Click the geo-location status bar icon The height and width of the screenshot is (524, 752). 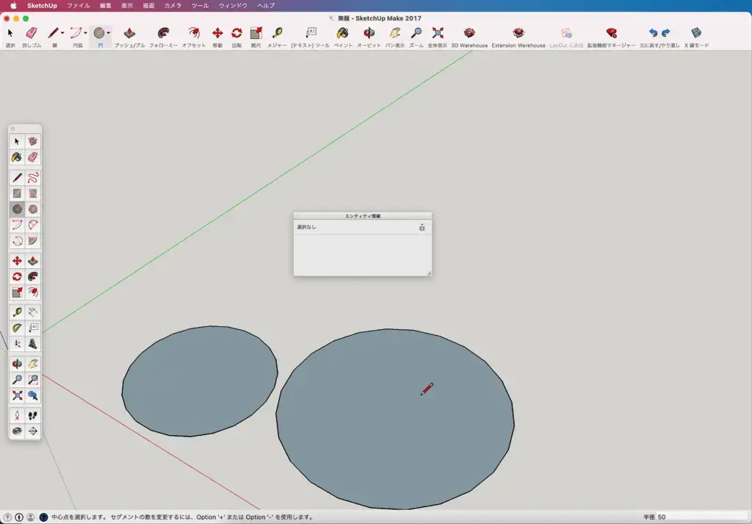pos(7,517)
